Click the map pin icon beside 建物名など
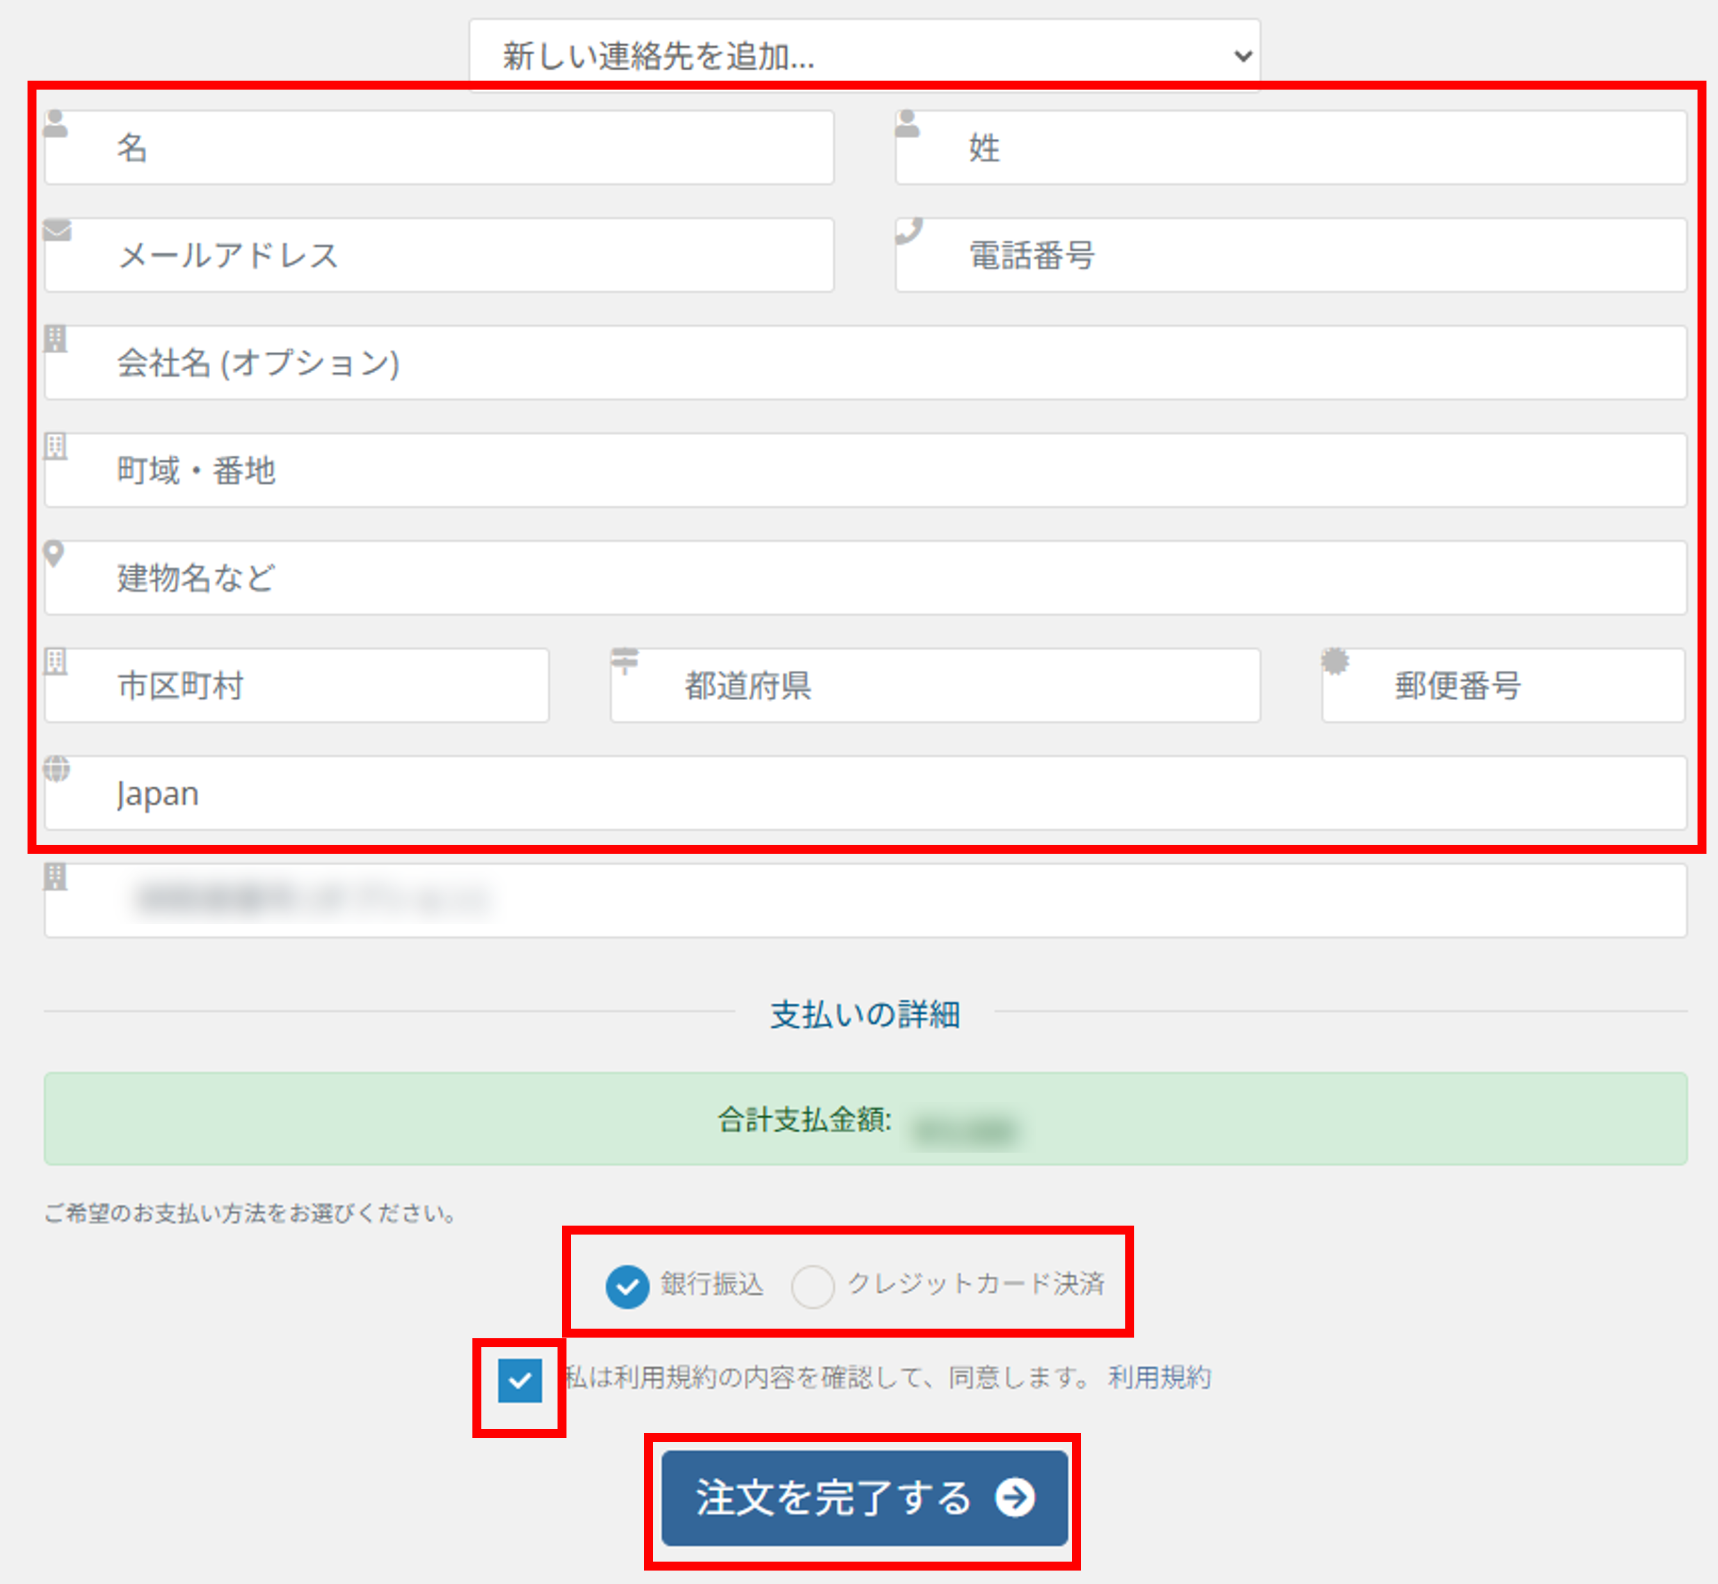1718x1584 pixels. (x=54, y=554)
